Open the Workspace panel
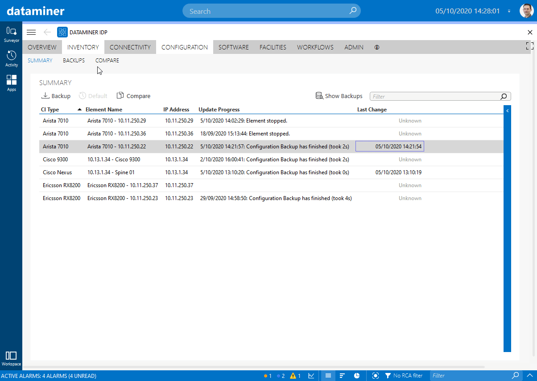The image size is (537, 381). pos(11,358)
